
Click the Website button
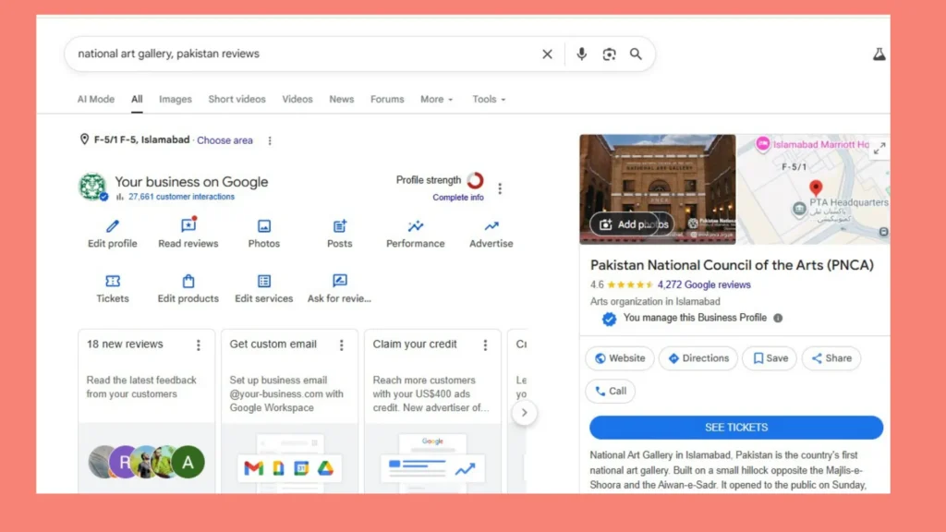[x=620, y=358]
